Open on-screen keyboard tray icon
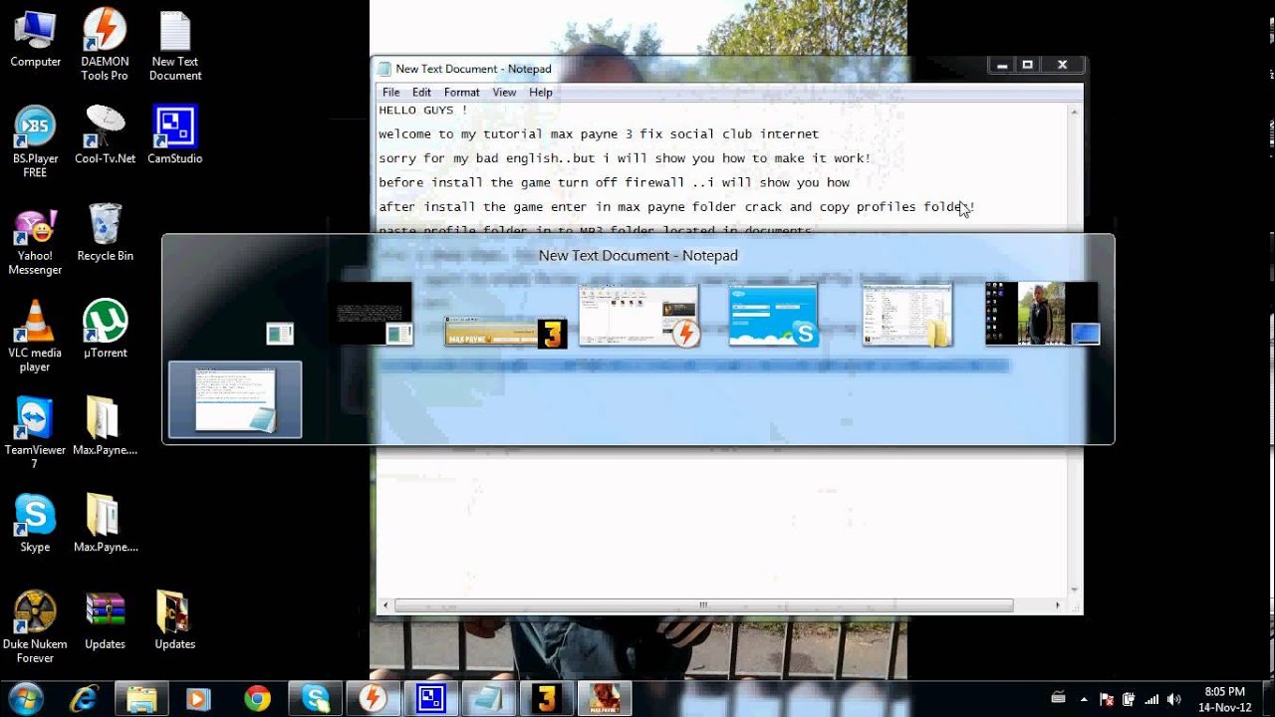Viewport: 1275px width, 717px height. click(x=1058, y=698)
